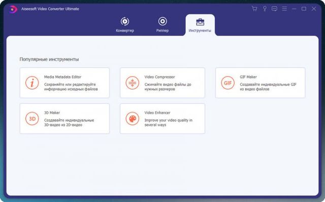The height and width of the screenshot is (202, 325).
Task: Open the feedback chat icon
Action: [x=274, y=9]
